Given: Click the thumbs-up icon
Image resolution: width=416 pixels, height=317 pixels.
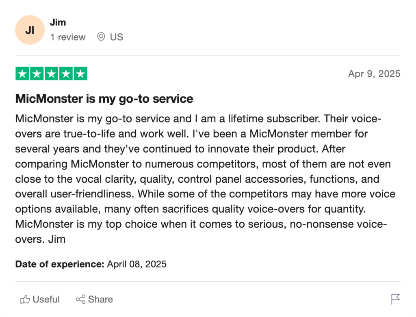Looking at the screenshot, I should 25,300.
